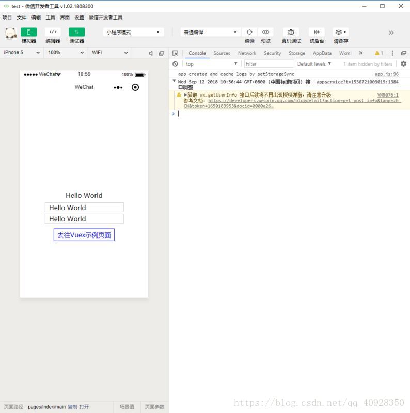The image size is (410, 413).
Task: Switch to the Security tab
Action: [272, 53]
